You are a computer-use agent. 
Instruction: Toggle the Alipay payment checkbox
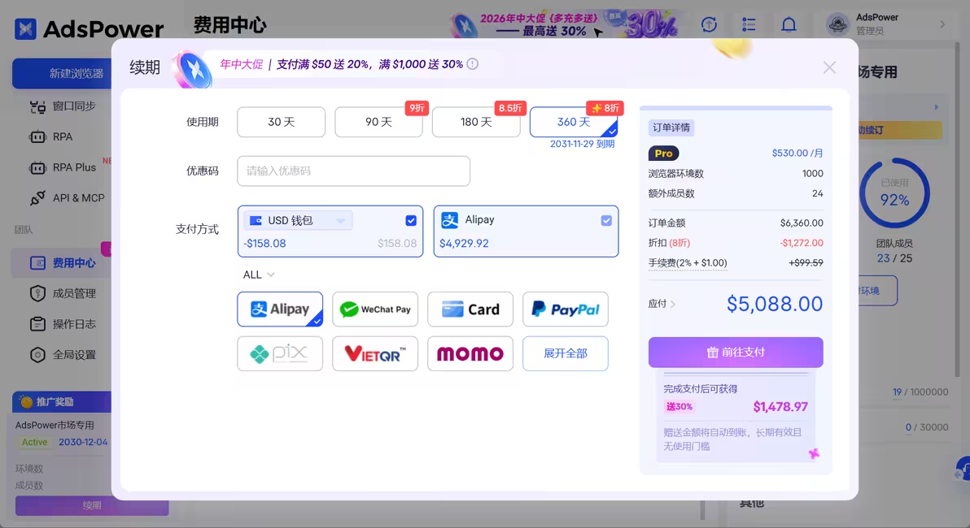606,220
